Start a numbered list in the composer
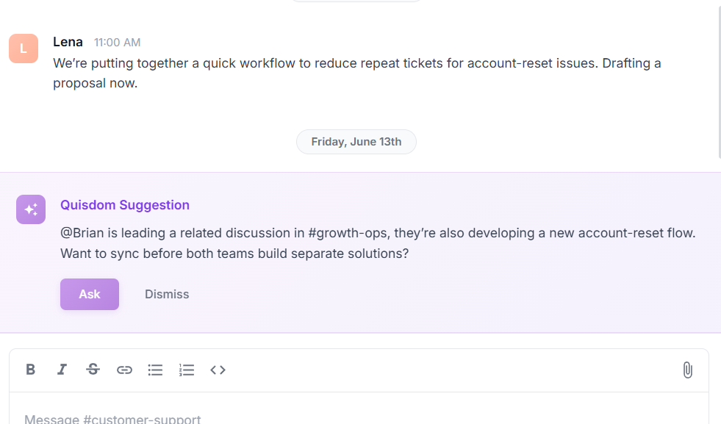This screenshot has height=424, width=721. pos(187,370)
